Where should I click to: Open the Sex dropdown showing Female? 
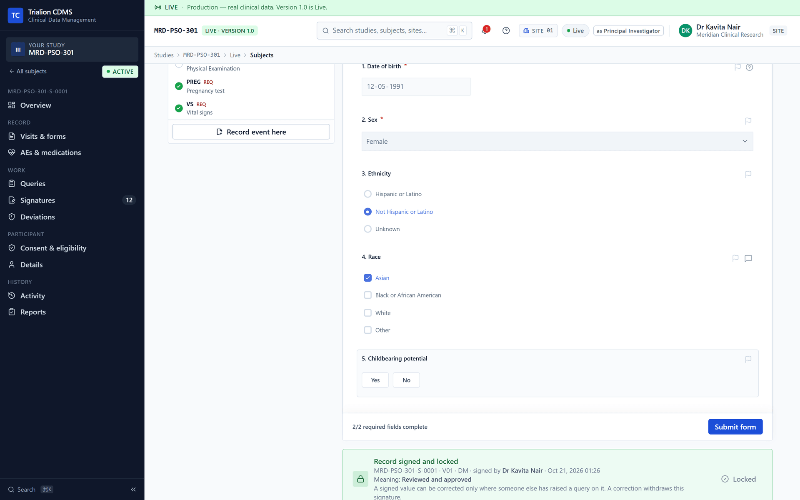(557, 141)
